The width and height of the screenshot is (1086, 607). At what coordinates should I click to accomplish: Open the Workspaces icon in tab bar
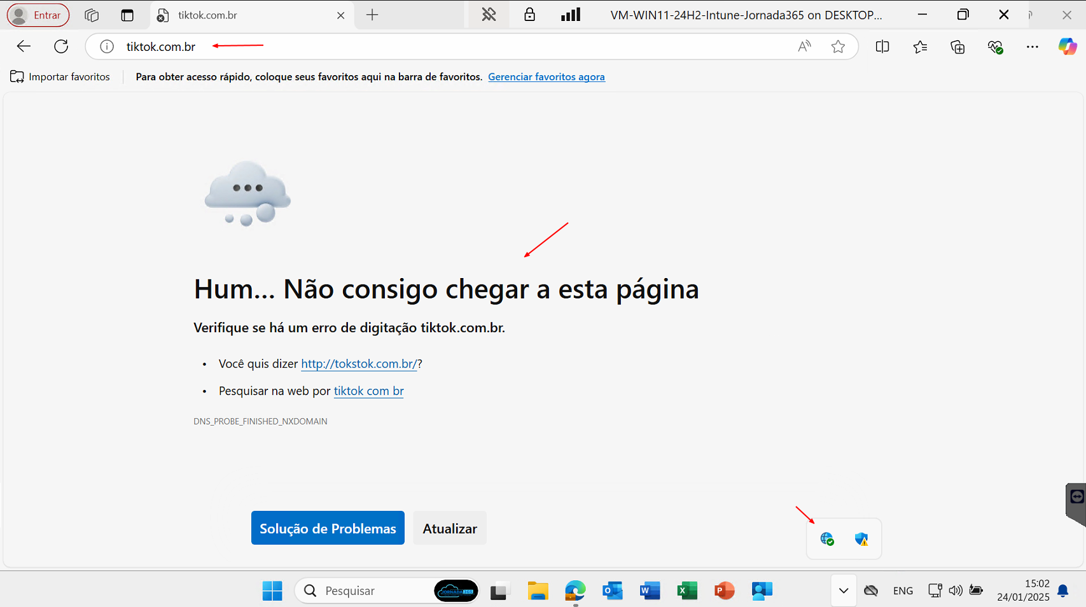pos(92,15)
